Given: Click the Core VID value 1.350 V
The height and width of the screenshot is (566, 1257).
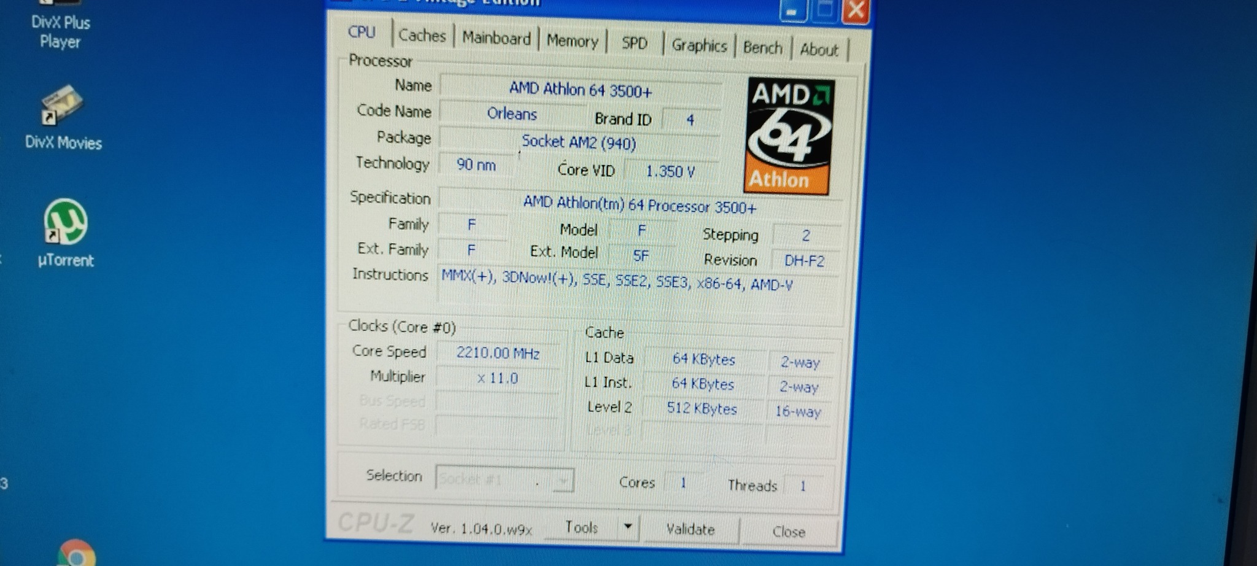Looking at the screenshot, I should (x=670, y=171).
